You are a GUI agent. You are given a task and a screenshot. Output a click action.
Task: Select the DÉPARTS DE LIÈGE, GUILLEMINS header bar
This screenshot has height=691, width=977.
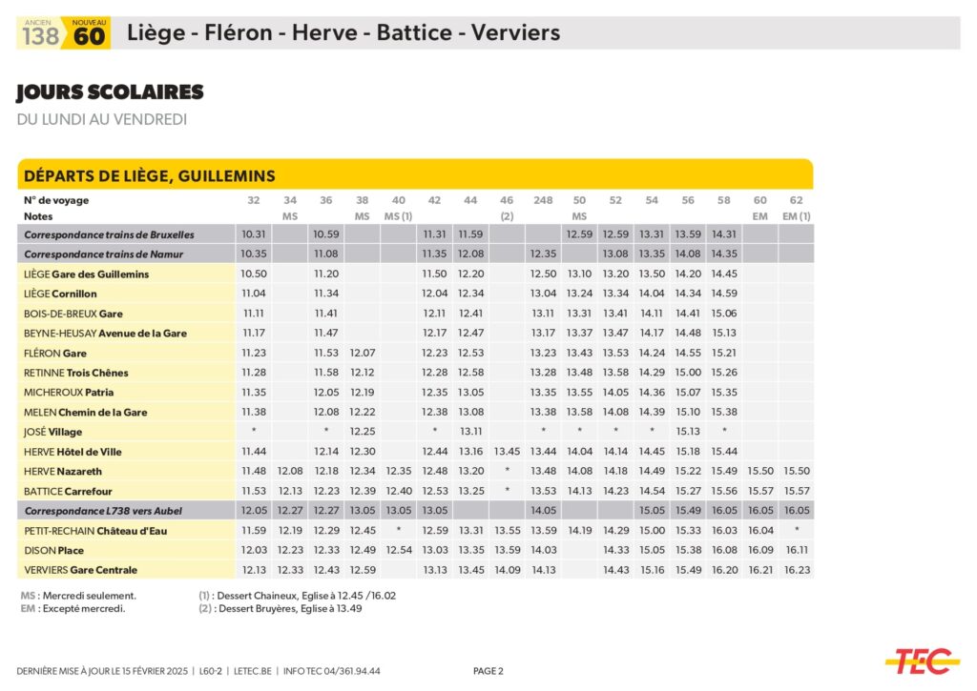(x=415, y=174)
